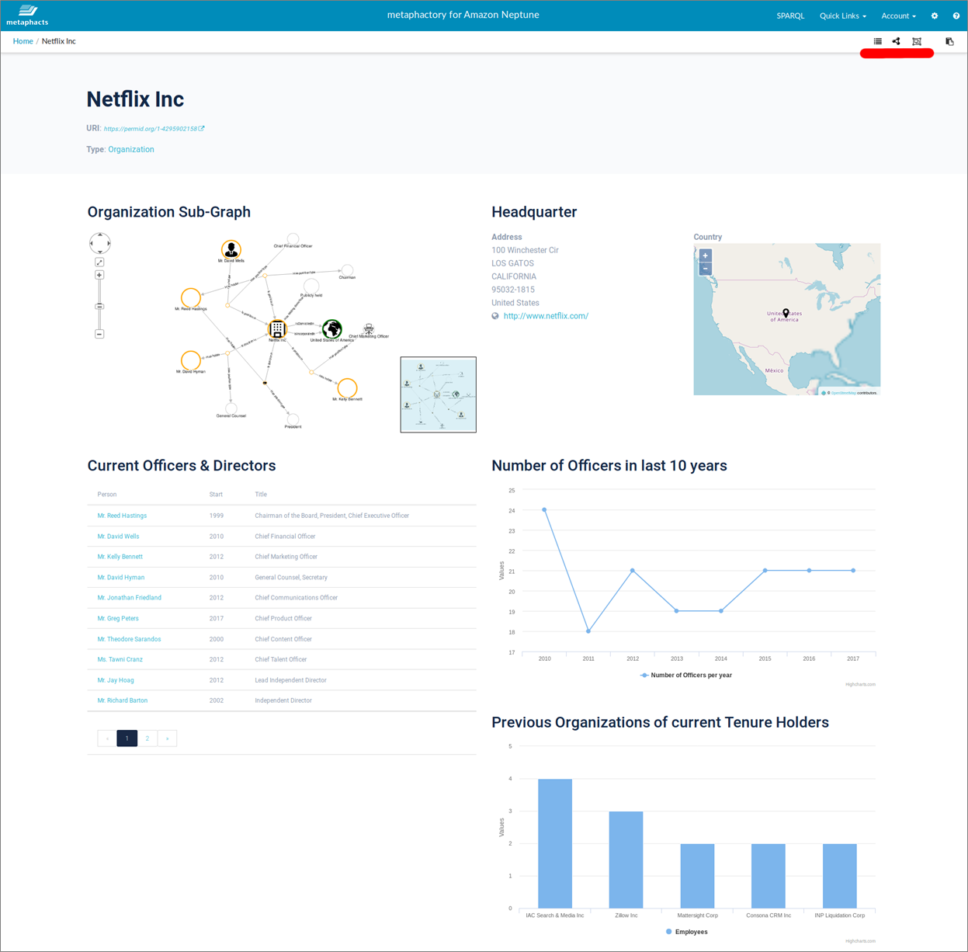Switch to statements table view icon

pyautogui.click(x=878, y=41)
